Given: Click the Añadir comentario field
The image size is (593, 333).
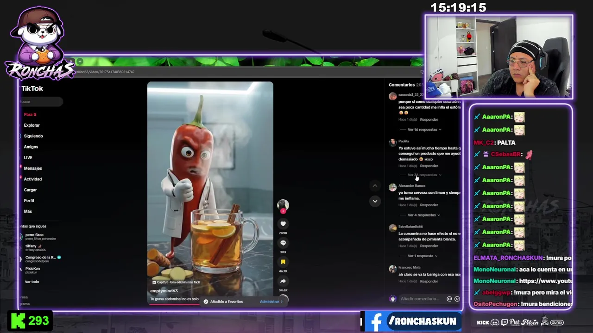Looking at the screenshot, I should pyautogui.click(x=419, y=299).
